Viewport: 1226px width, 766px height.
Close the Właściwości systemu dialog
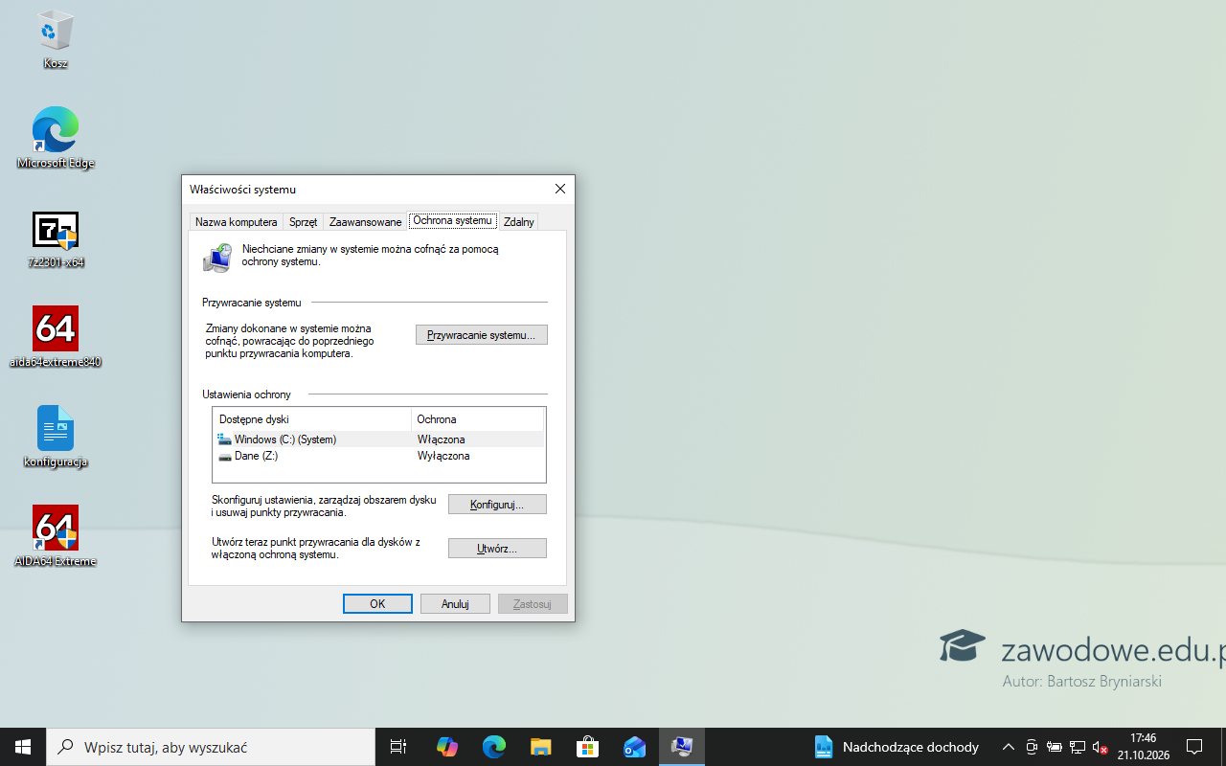coord(560,189)
